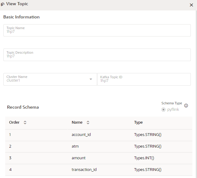Sort the table by Name column
This screenshot has width=197, height=178.
(x=88, y=122)
